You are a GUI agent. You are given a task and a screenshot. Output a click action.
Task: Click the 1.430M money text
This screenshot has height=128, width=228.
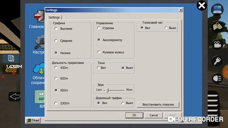(x=14, y=66)
